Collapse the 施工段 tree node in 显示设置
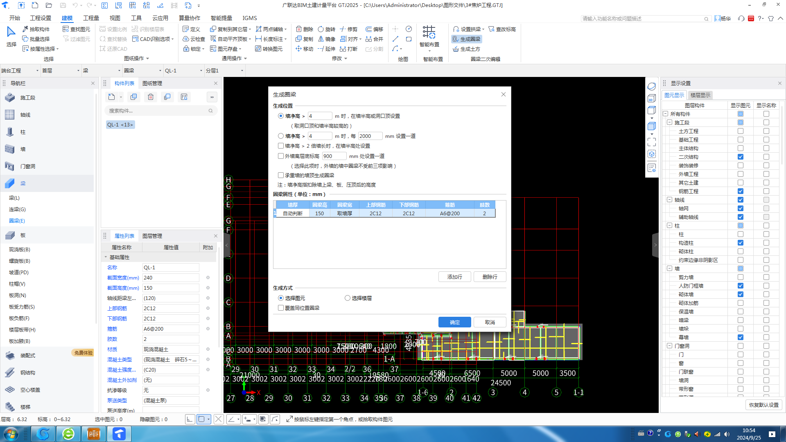 point(670,122)
